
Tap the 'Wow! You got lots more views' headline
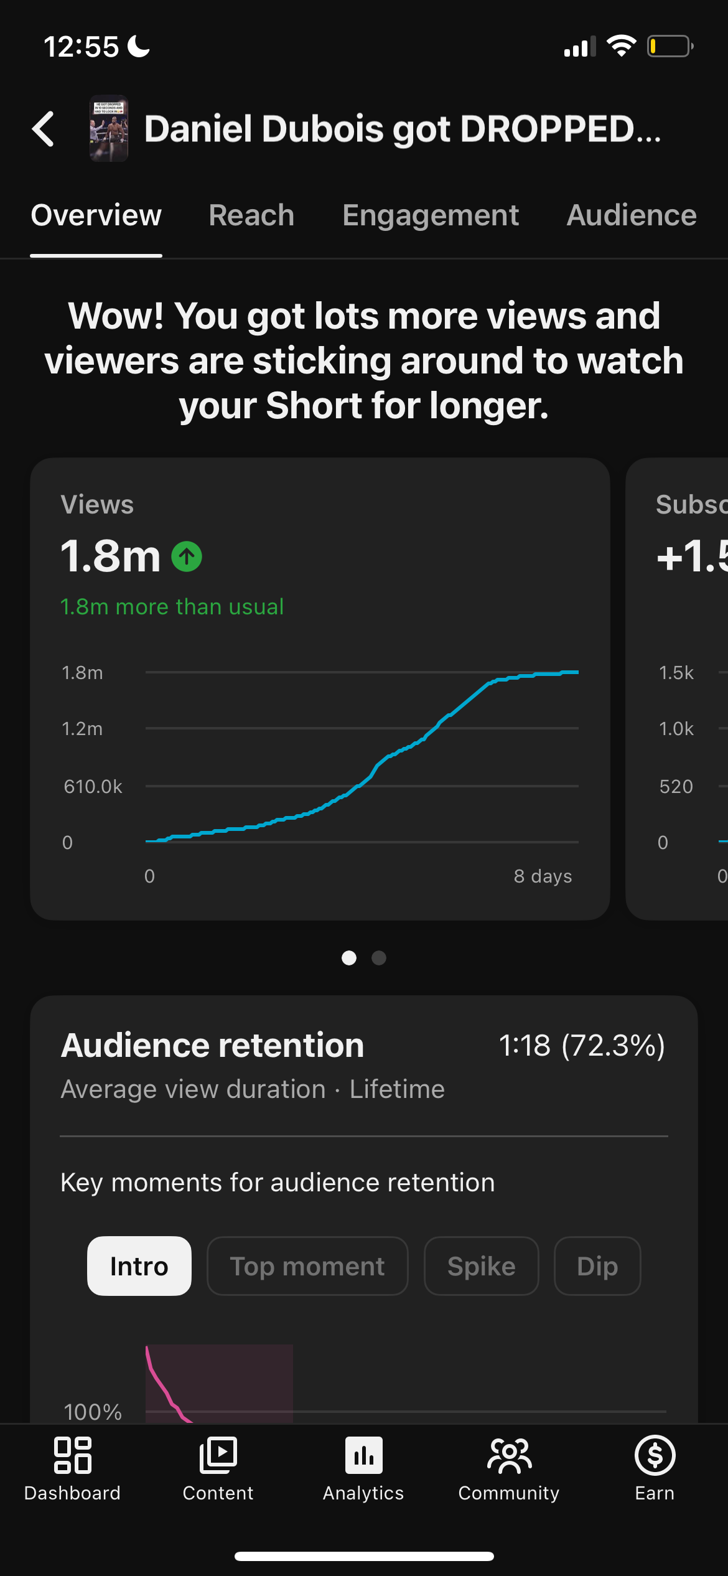click(364, 360)
